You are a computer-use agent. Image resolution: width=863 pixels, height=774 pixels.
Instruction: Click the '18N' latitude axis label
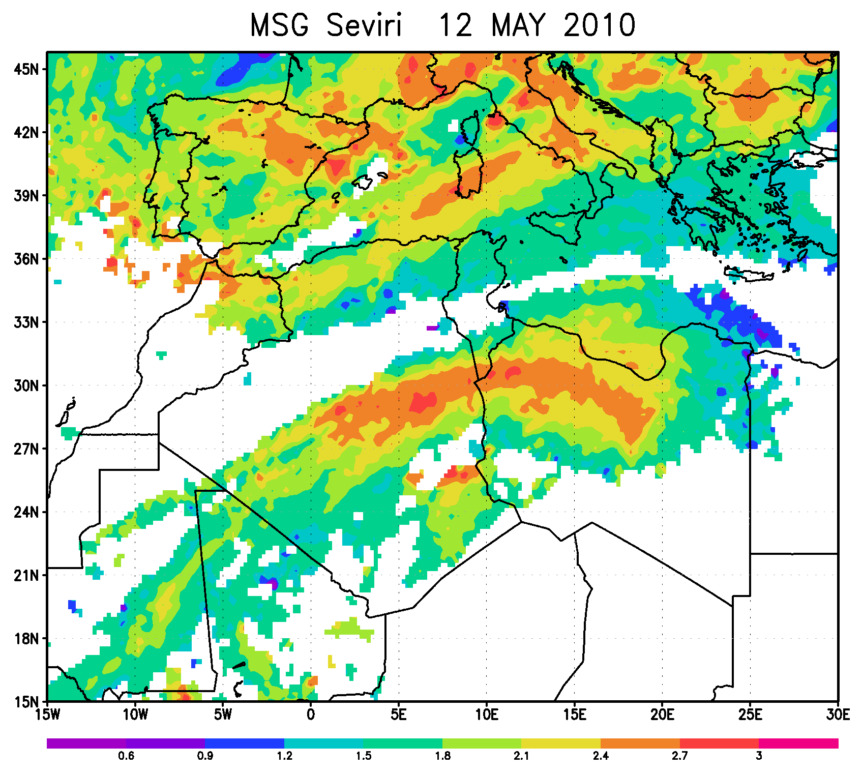coord(27,639)
